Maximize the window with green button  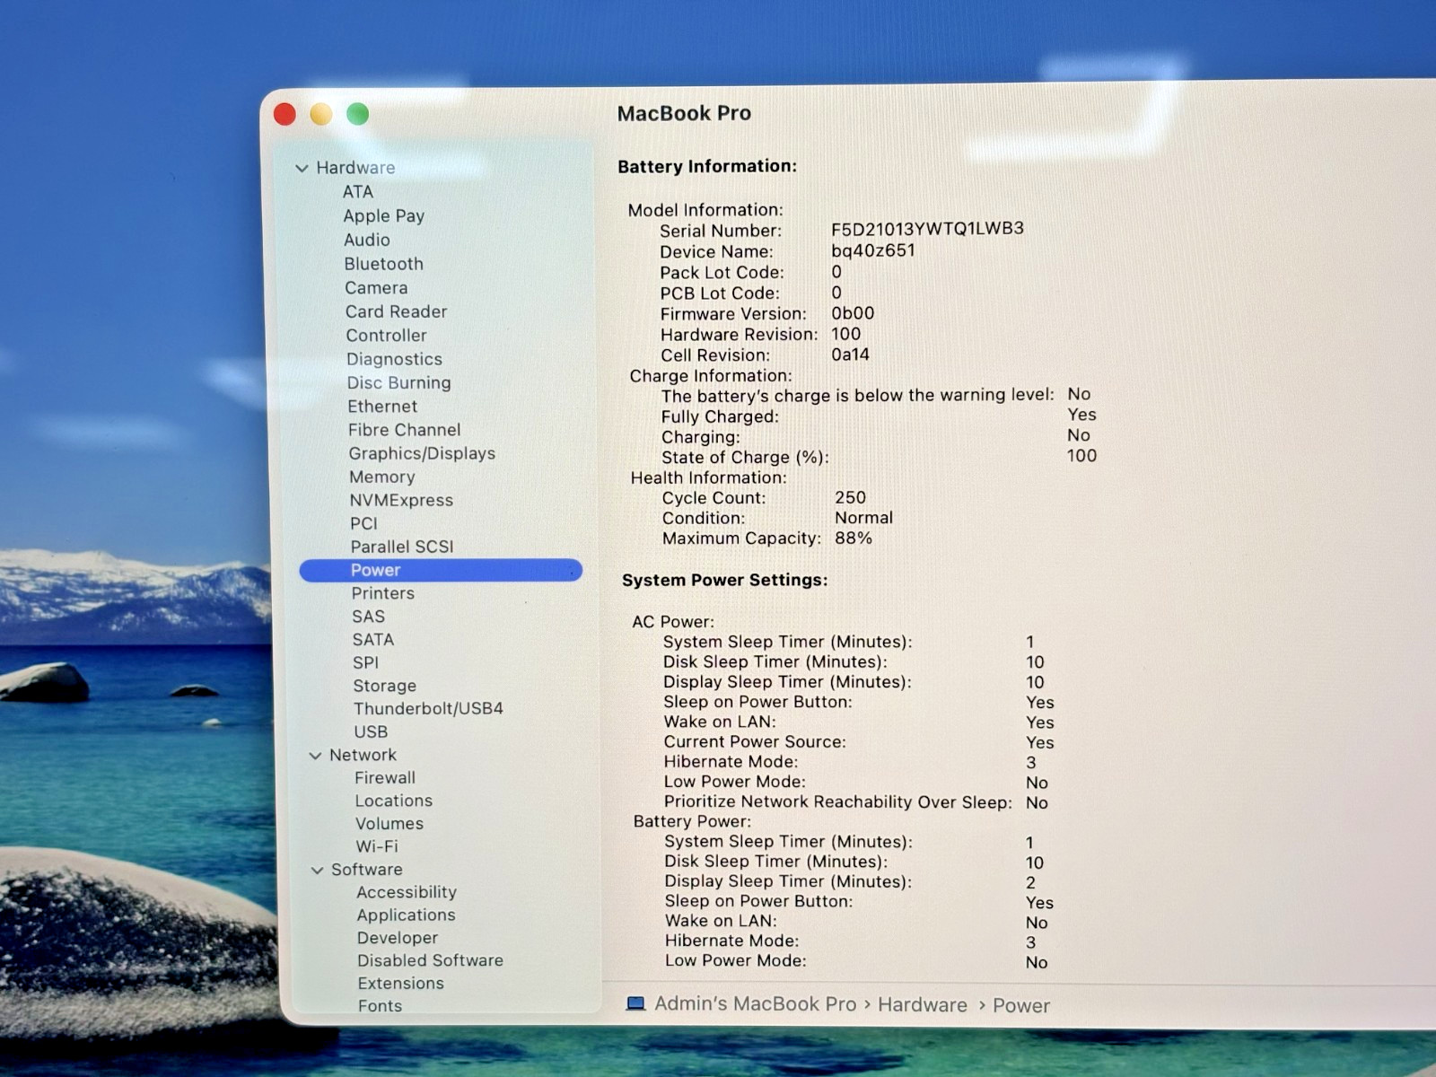point(358,114)
